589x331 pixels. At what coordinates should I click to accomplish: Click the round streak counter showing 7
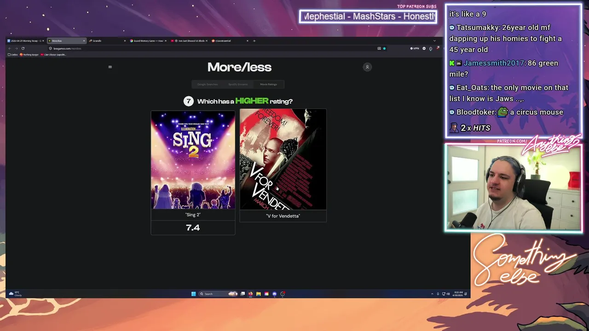188,101
